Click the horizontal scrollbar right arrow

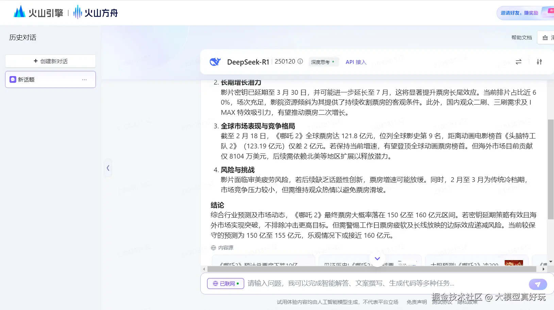point(543,269)
